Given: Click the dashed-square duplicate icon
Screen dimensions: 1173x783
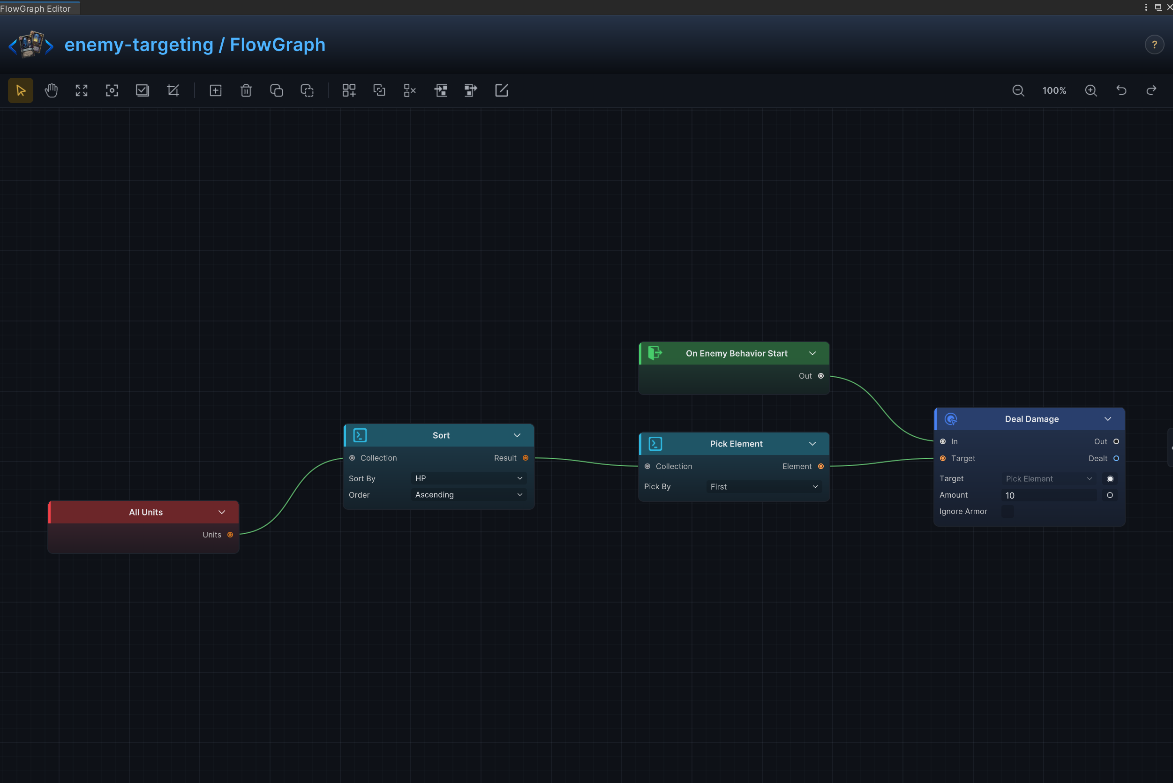Looking at the screenshot, I should (x=307, y=90).
